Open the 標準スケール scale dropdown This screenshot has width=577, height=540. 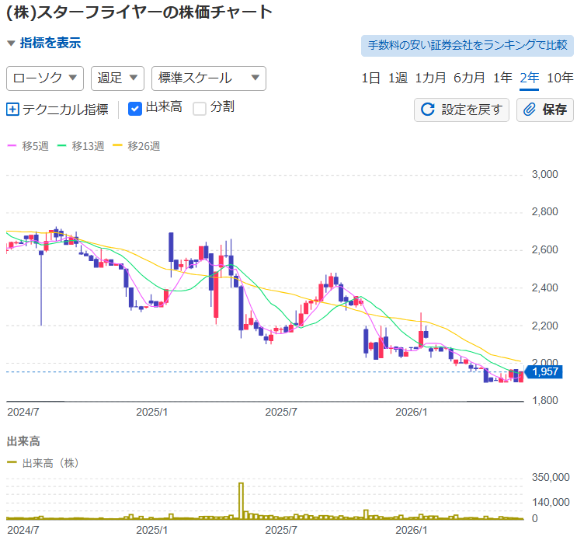click(x=209, y=78)
